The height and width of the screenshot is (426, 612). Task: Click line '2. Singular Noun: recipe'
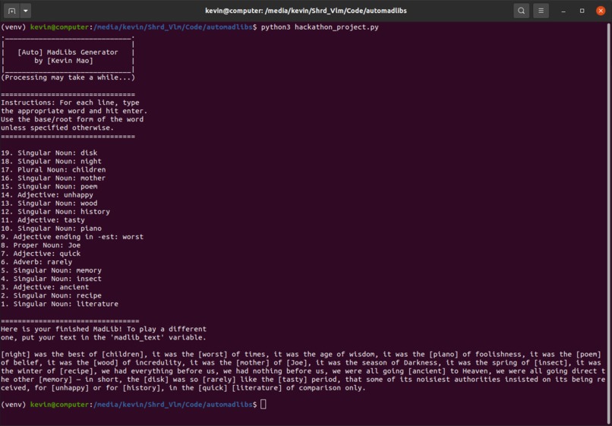coord(51,296)
